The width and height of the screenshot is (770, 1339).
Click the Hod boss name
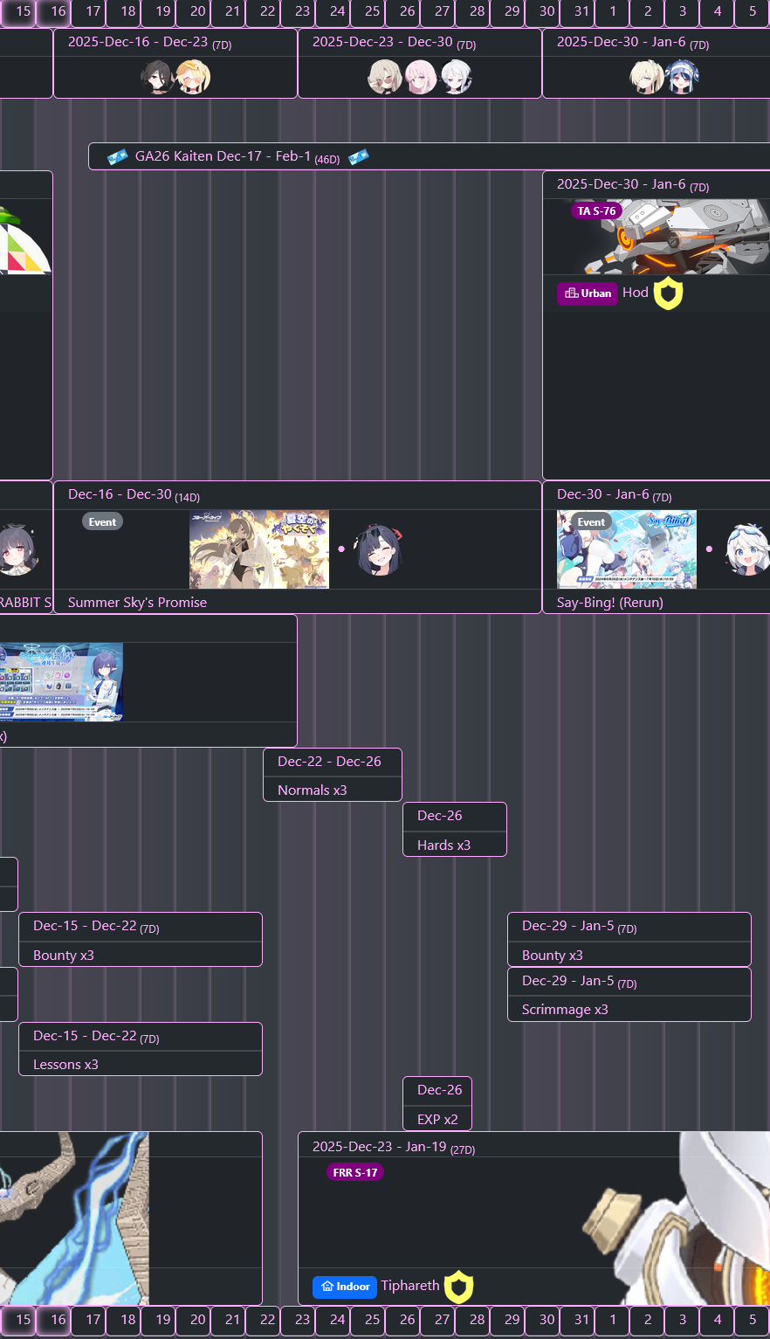(636, 293)
